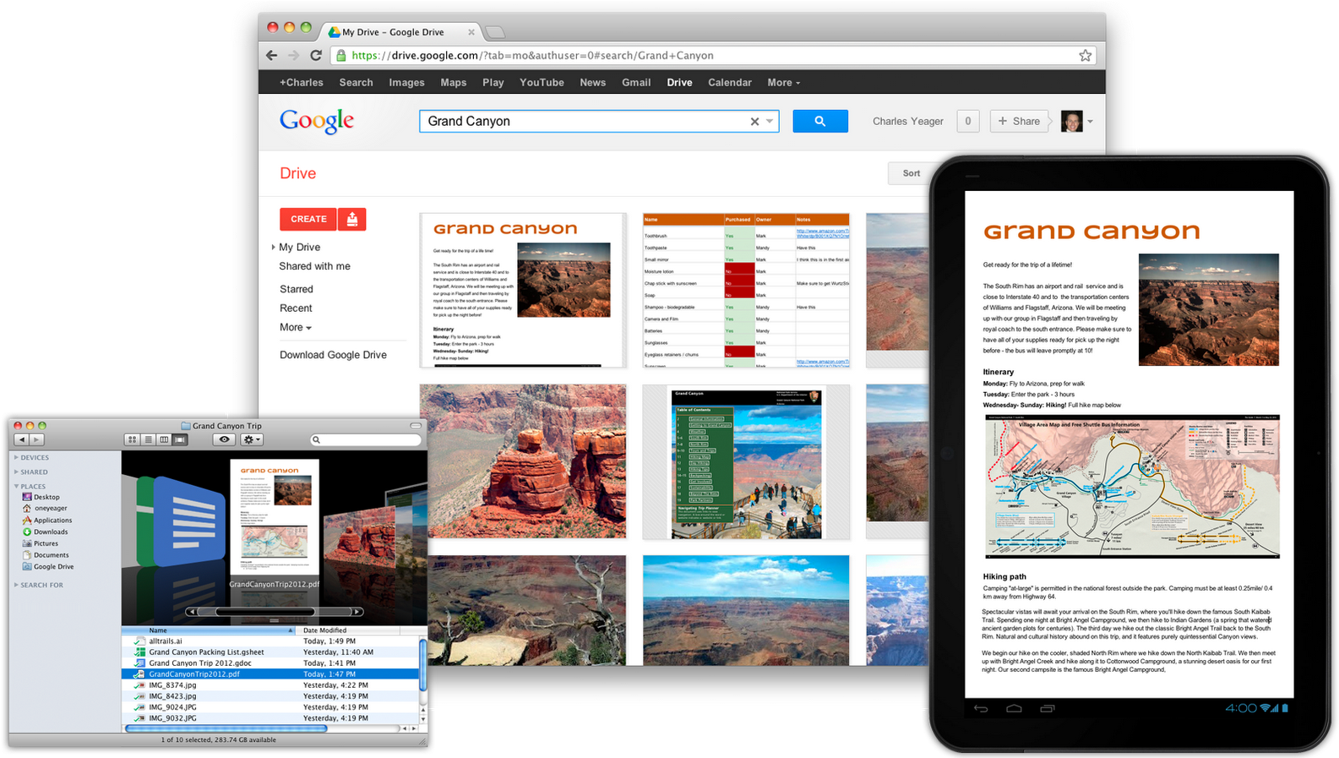
Task: Click the blue magnifier search button in Drive
Action: pos(820,121)
